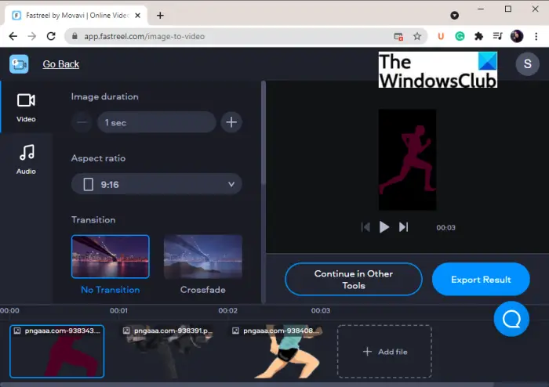Image resolution: width=549 pixels, height=387 pixels.
Task: Choose the Crossfade transition
Action: click(203, 257)
